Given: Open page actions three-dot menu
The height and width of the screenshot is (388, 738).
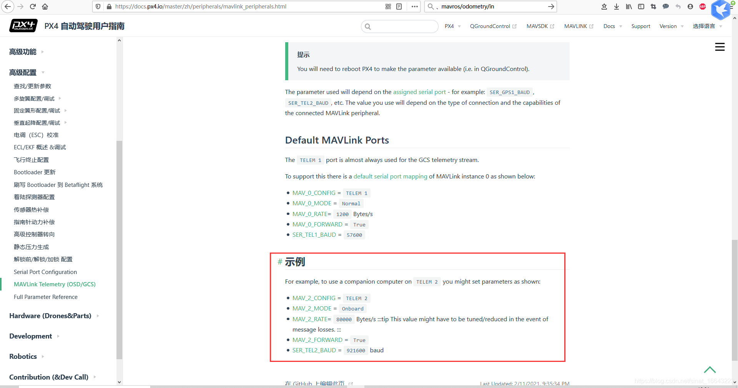Looking at the screenshot, I should pyautogui.click(x=414, y=7).
